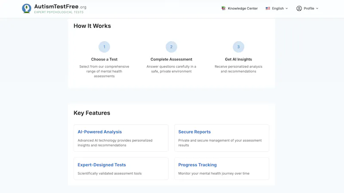Click the US flag language icon
The height and width of the screenshot is (193, 344).
point(267,8)
